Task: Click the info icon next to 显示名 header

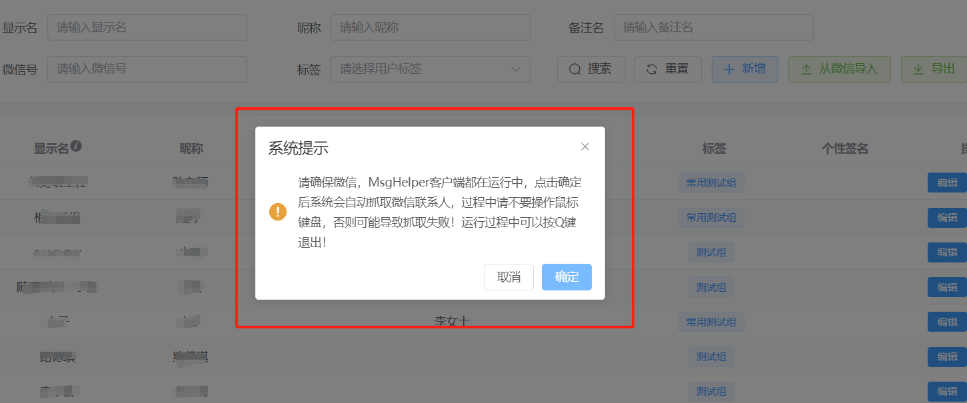Action: coord(77,145)
